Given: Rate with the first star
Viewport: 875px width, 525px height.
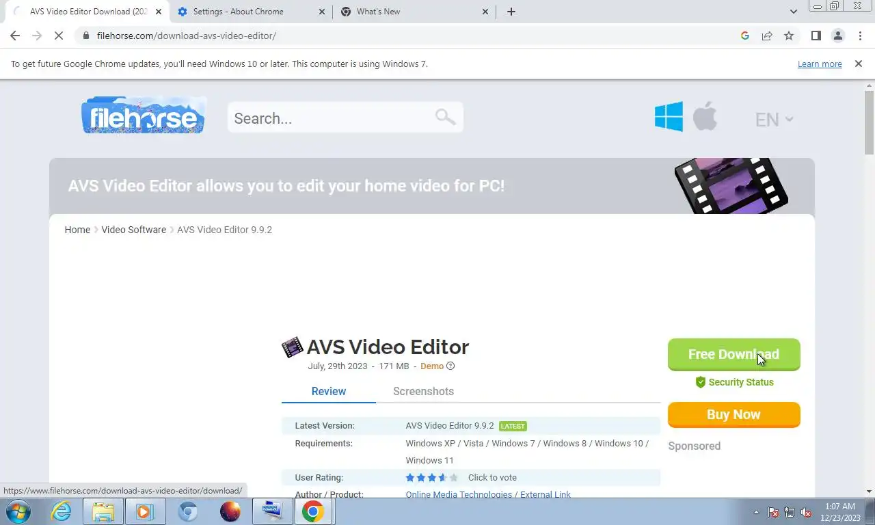Looking at the screenshot, I should 410,478.
